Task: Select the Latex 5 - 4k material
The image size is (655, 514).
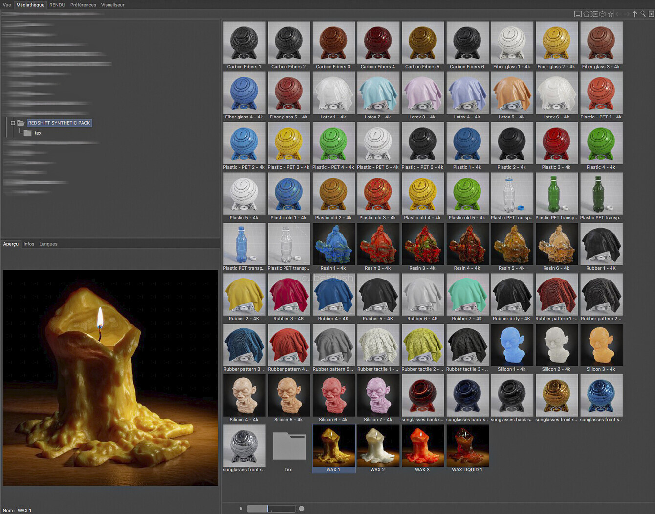Action: (512, 96)
